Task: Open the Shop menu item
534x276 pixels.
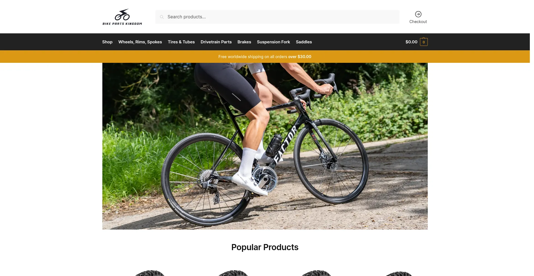Action: pos(107,42)
